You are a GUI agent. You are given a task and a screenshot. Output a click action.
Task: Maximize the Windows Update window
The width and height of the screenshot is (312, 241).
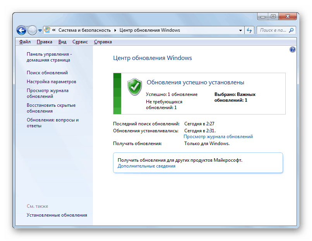tap(273, 16)
